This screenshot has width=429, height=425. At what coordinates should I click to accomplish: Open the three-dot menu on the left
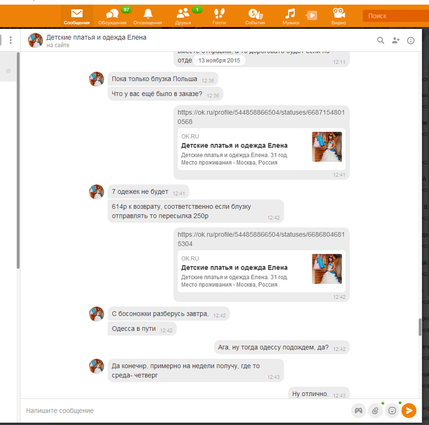tap(11, 40)
